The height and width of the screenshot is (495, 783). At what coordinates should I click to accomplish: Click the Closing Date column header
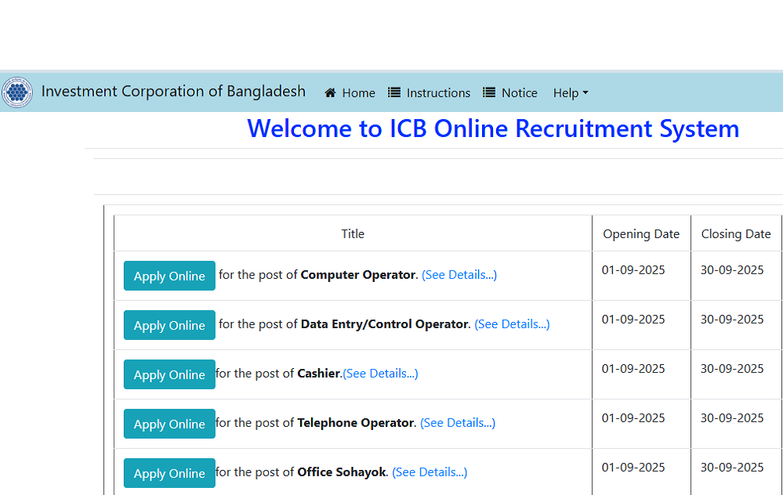tap(736, 234)
